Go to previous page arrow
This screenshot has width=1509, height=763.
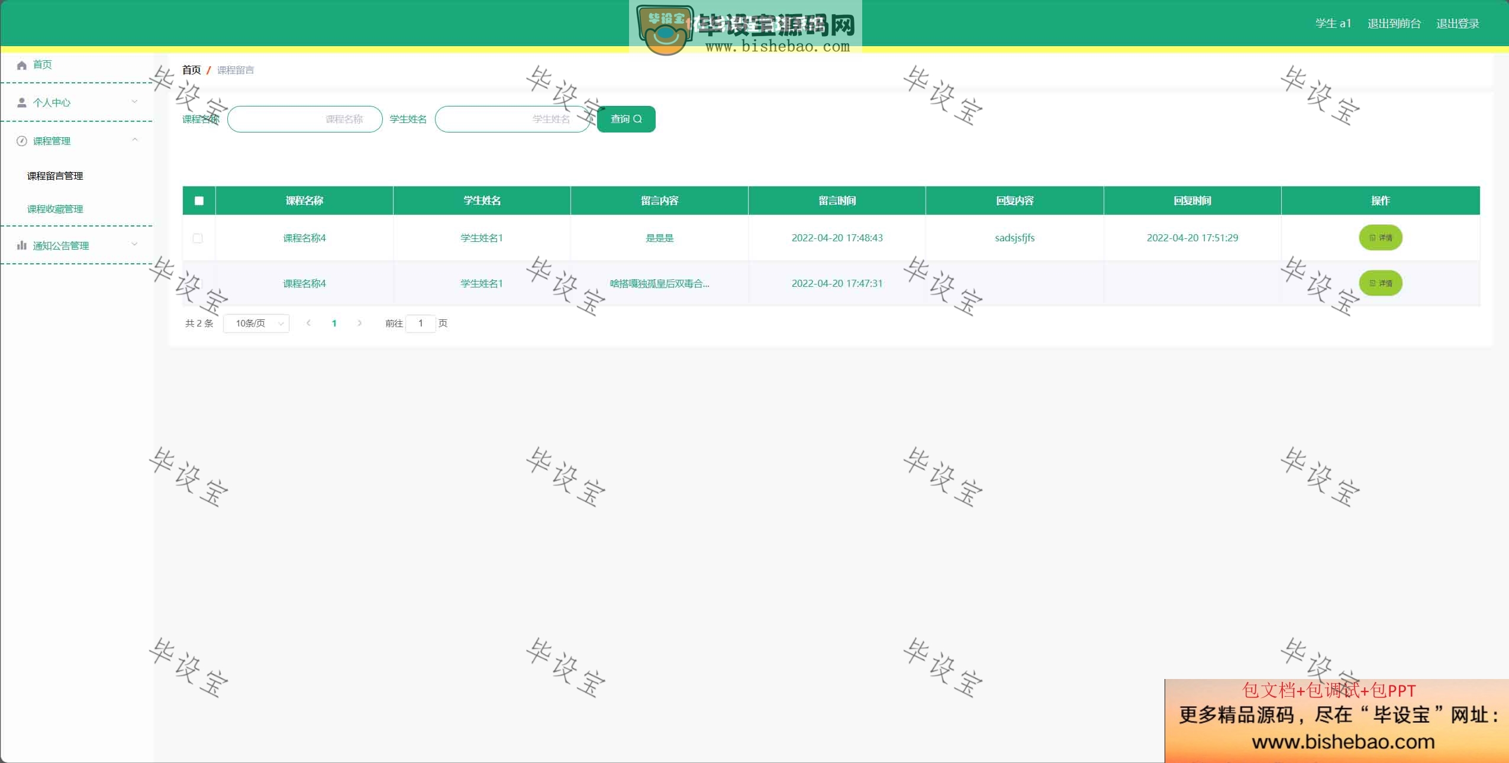point(308,323)
